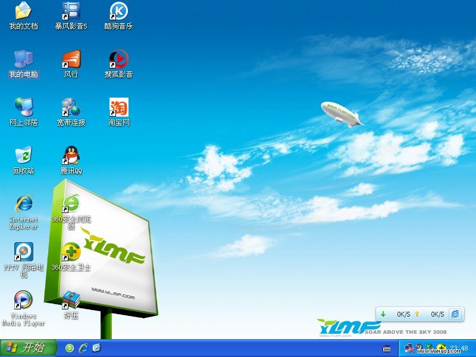
Task: Click the orange upload arrow on speed widget
Action: point(418,314)
